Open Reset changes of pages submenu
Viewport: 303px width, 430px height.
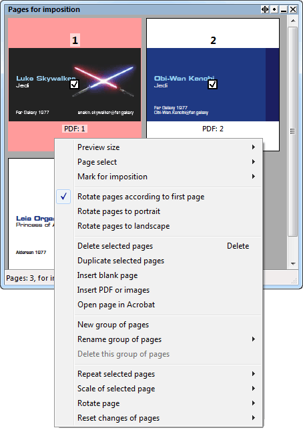click(x=158, y=418)
